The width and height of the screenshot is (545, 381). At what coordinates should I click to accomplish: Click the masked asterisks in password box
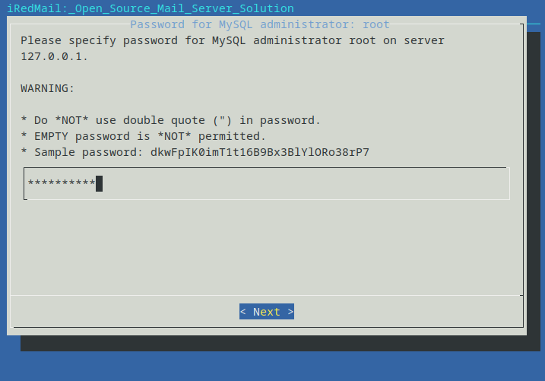(x=62, y=183)
